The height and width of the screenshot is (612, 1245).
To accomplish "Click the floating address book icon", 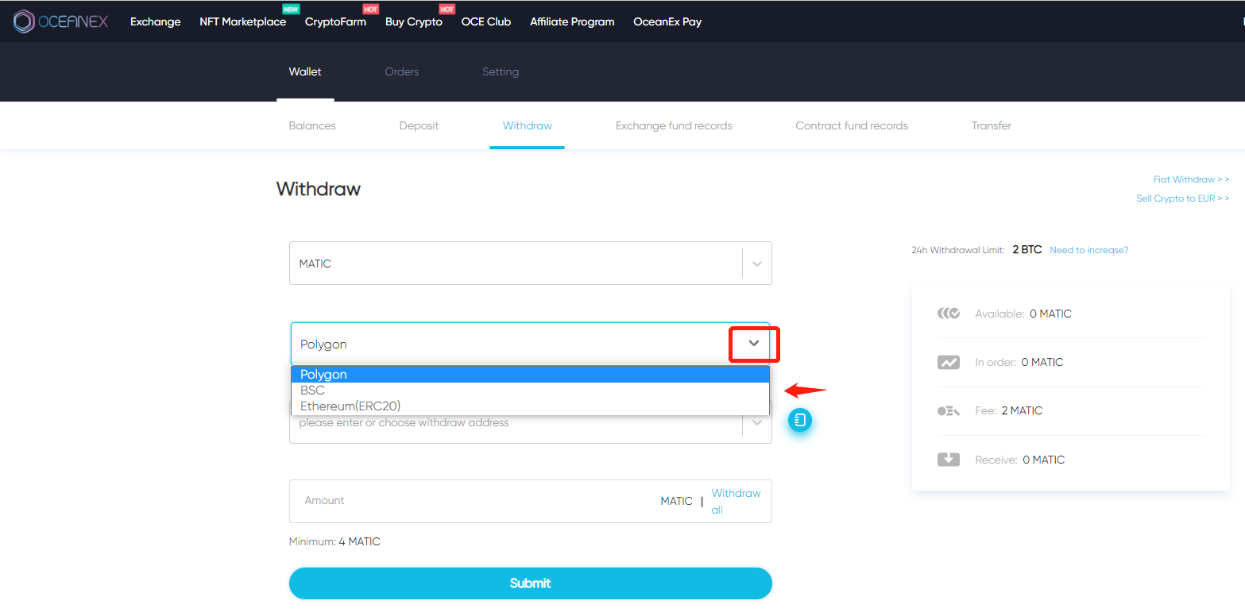I will [800, 421].
